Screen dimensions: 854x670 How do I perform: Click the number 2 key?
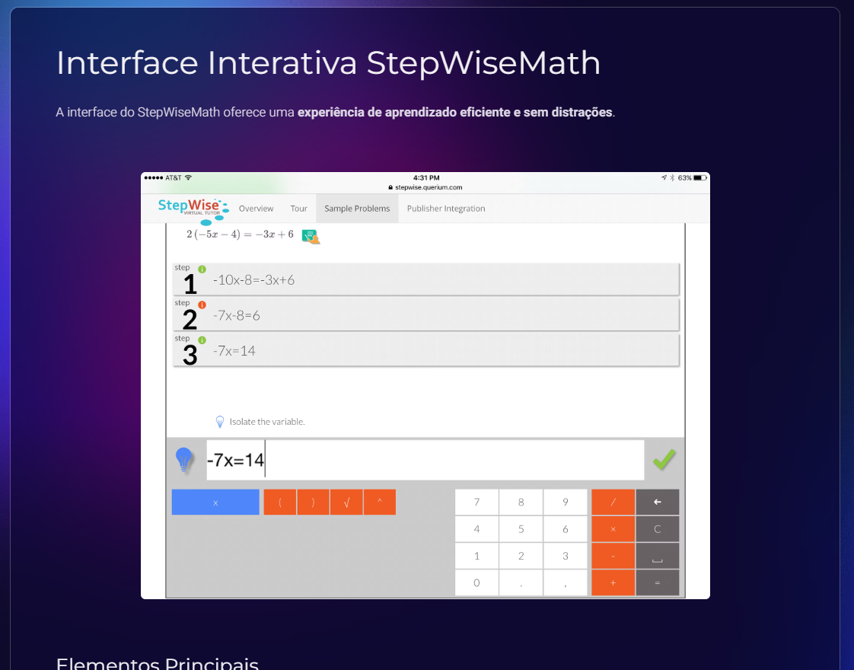pyautogui.click(x=521, y=556)
